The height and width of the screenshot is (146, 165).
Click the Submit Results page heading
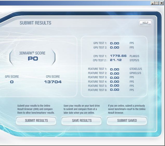[x=35, y=23]
